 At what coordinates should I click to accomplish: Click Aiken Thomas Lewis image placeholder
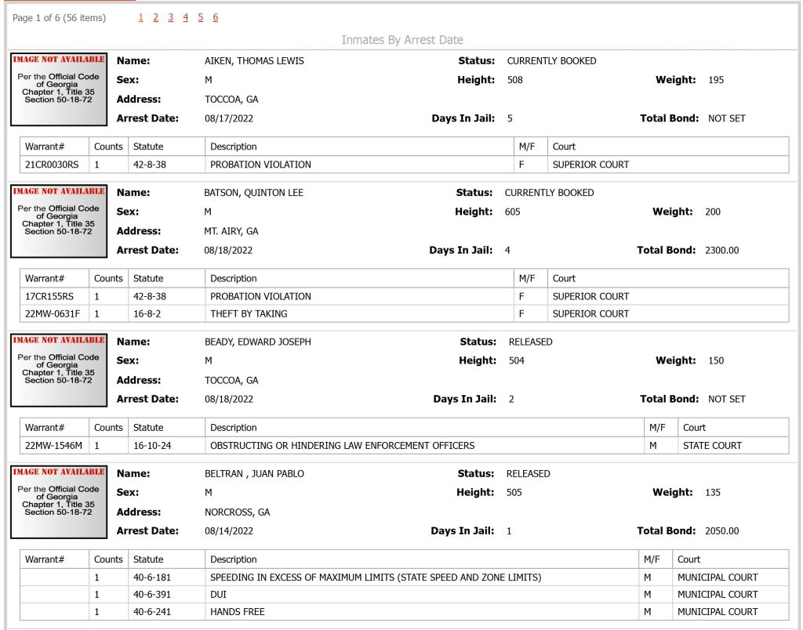[59, 89]
